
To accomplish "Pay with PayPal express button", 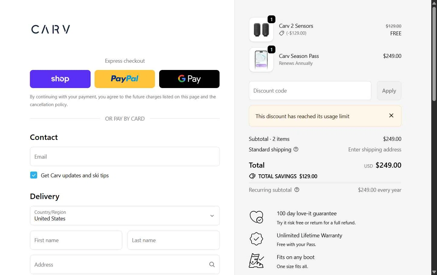I will [125, 79].
